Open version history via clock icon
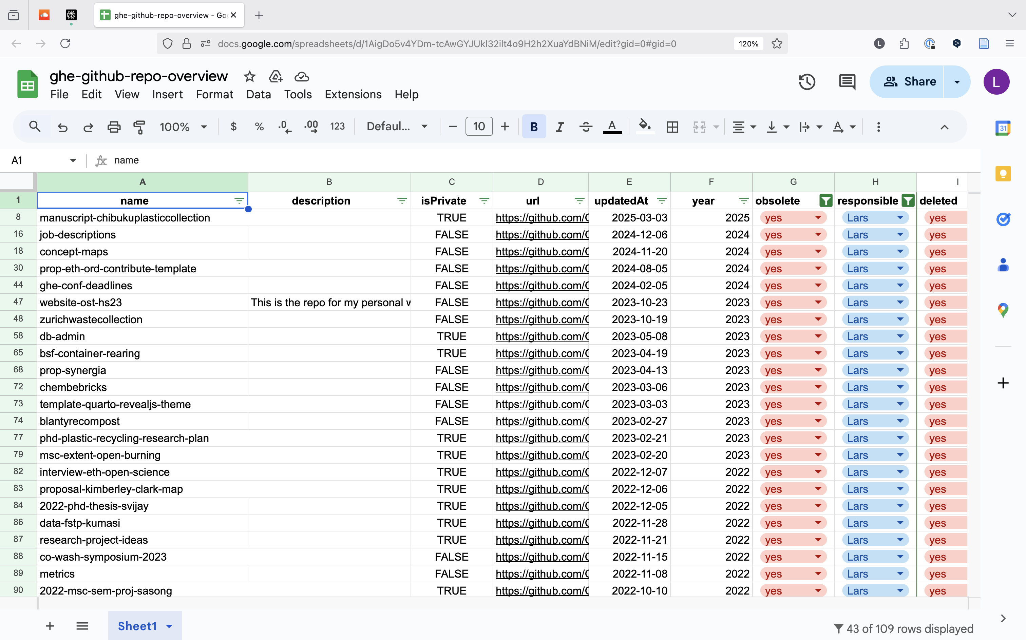The height and width of the screenshot is (641, 1026). [x=807, y=81]
